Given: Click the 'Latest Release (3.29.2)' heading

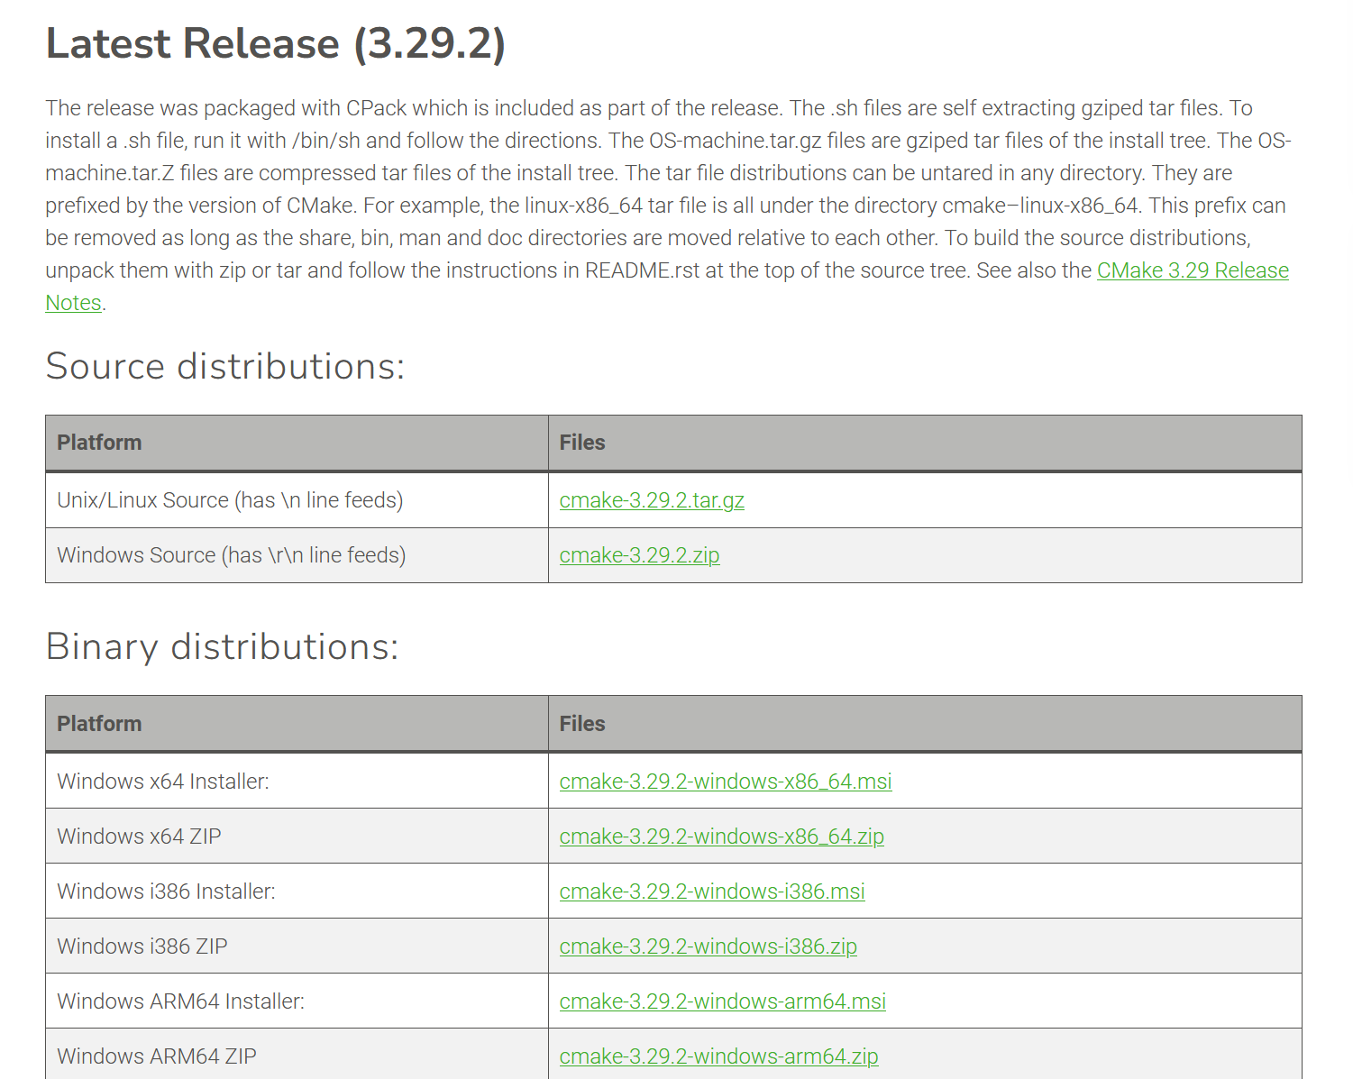Looking at the screenshot, I should 276,44.
